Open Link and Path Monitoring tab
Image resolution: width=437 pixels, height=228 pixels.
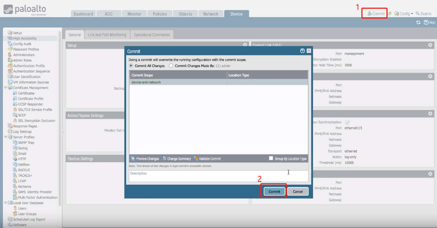click(107, 35)
